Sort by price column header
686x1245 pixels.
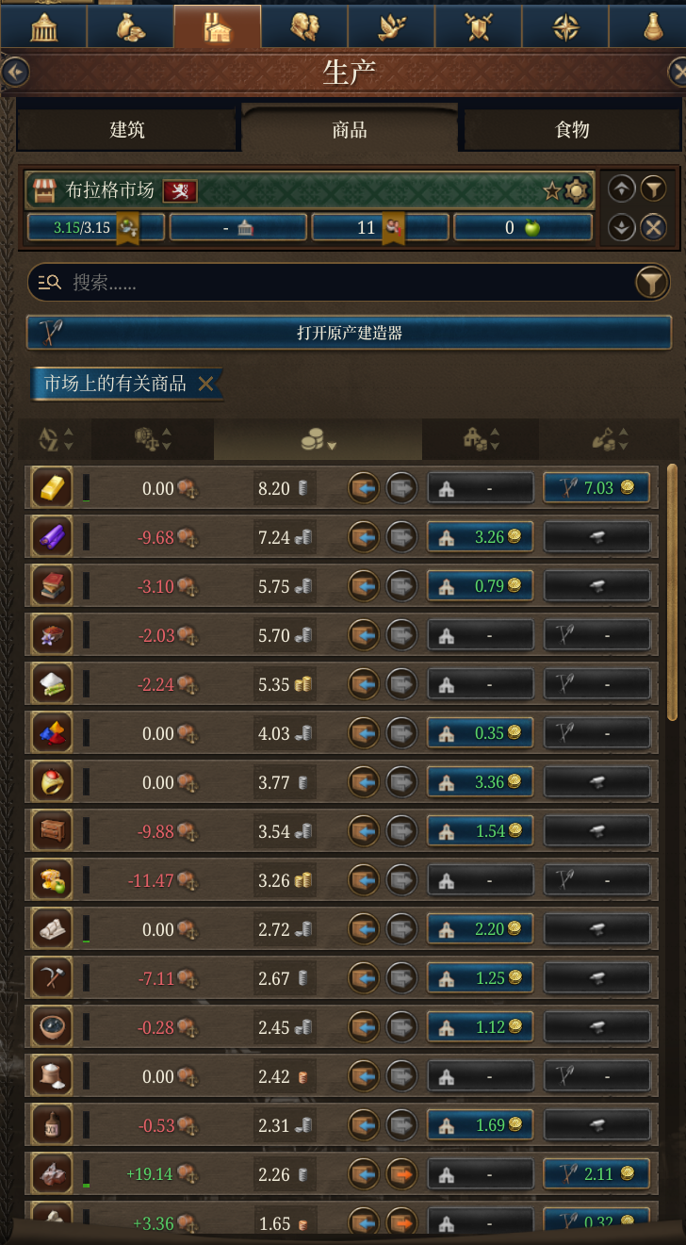(318, 439)
